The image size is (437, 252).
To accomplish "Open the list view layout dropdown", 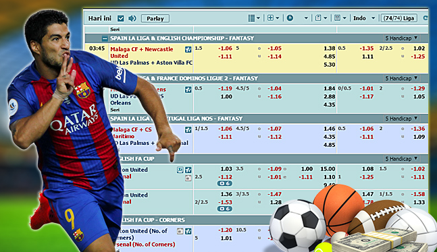I will [254, 18].
